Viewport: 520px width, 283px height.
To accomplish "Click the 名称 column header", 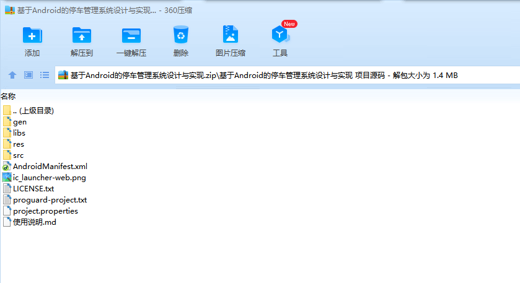I will pyautogui.click(x=8, y=97).
